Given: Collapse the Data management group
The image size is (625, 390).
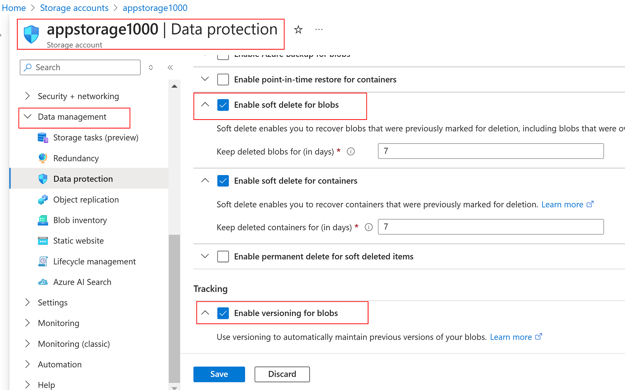Looking at the screenshot, I should tap(28, 116).
